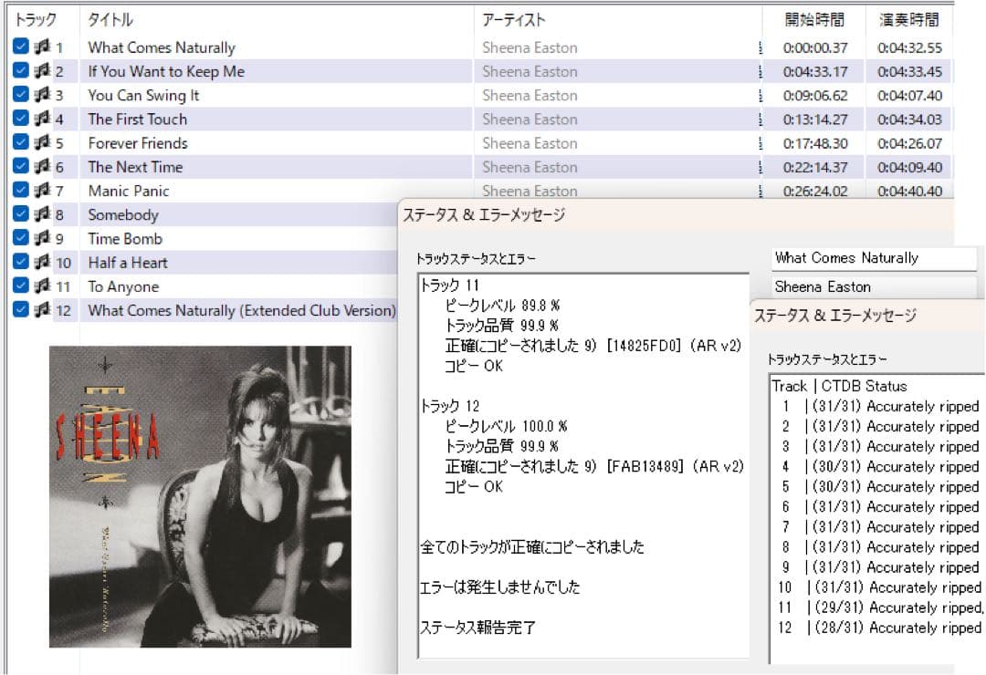Click music note icon of track 7
Viewport: 986px width, 675px height.
pos(42,190)
